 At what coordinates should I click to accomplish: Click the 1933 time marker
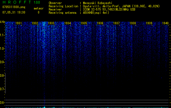click(x=51, y=23)
